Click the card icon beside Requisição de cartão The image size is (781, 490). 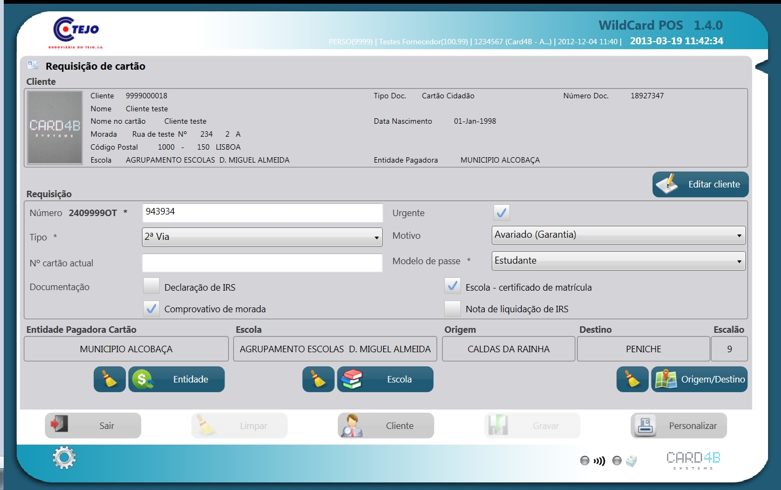click(33, 65)
